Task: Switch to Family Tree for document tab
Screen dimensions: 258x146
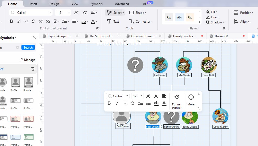Action: pyautogui.click(x=185, y=36)
